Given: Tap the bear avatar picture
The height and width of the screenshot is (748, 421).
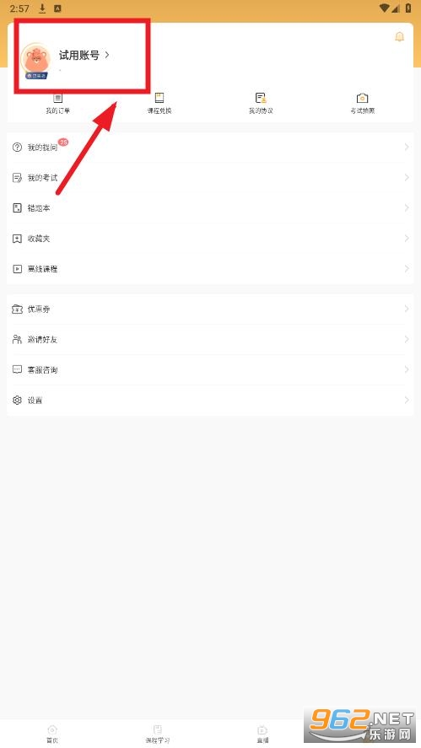Looking at the screenshot, I should pyautogui.click(x=35, y=60).
